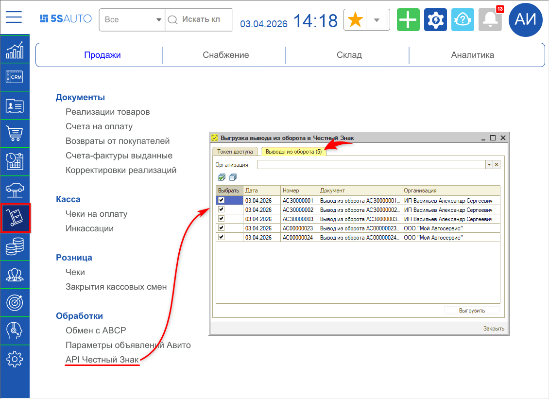
Task: Click the coins stack finance sidebar icon
Action: click(x=15, y=247)
